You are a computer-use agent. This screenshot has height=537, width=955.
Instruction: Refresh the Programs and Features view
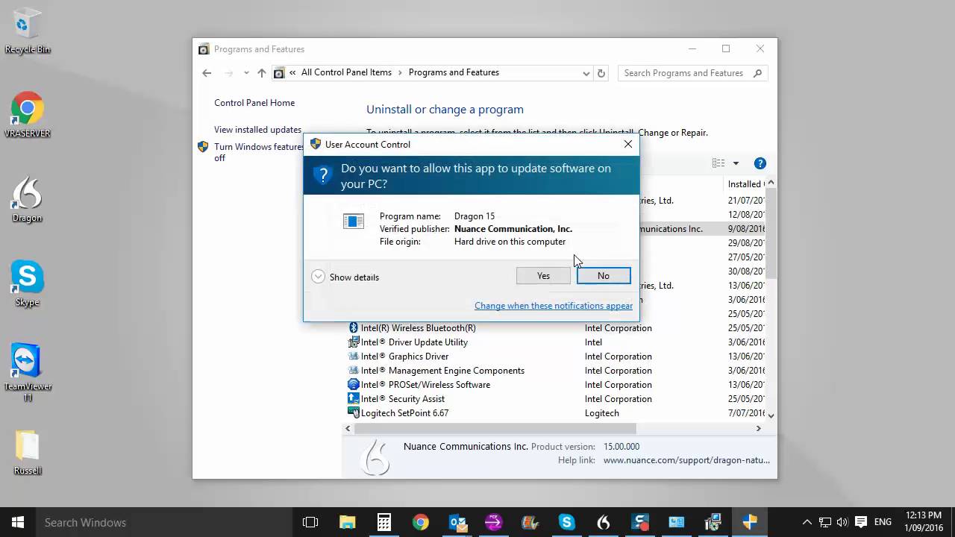tap(601, 73)
